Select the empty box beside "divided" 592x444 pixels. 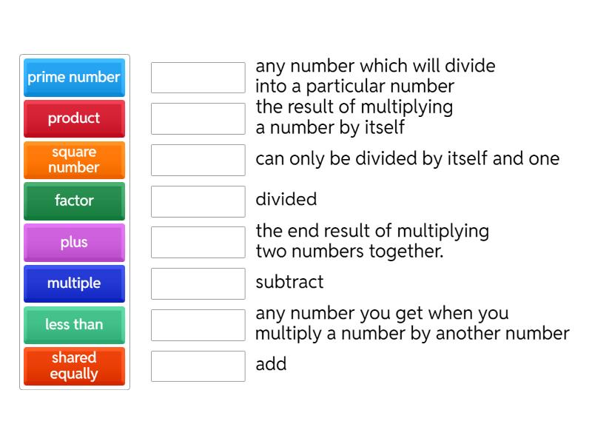(x=198, y=201)
